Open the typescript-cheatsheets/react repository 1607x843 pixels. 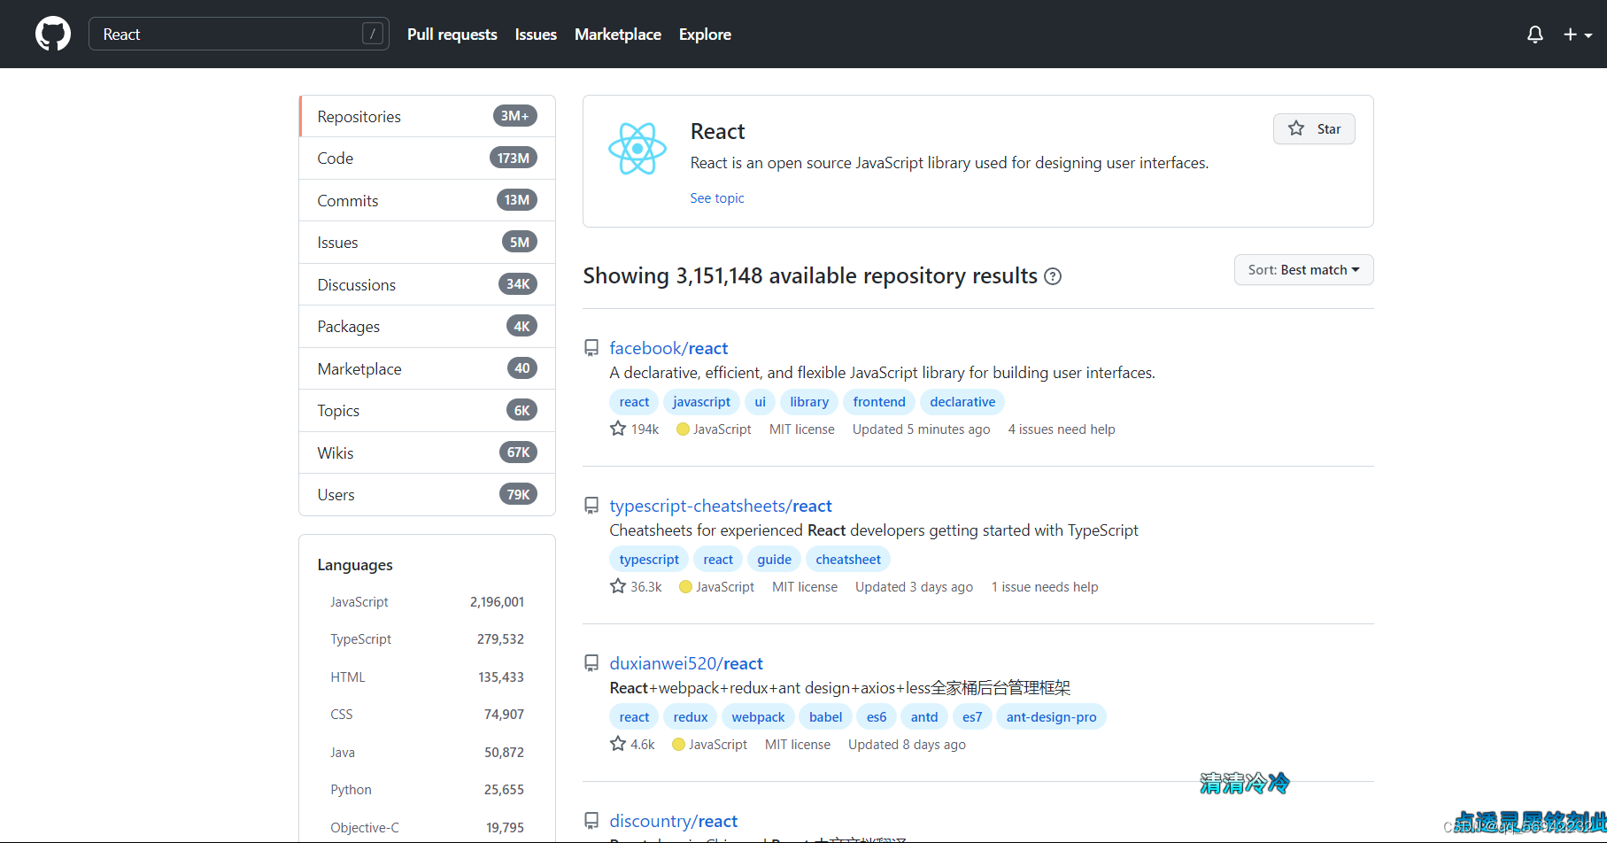[721, 506]
